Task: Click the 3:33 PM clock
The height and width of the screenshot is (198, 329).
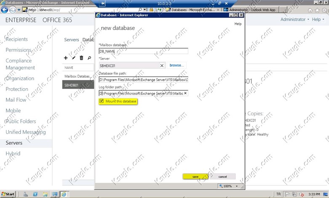Action: [x=314, y=194]
